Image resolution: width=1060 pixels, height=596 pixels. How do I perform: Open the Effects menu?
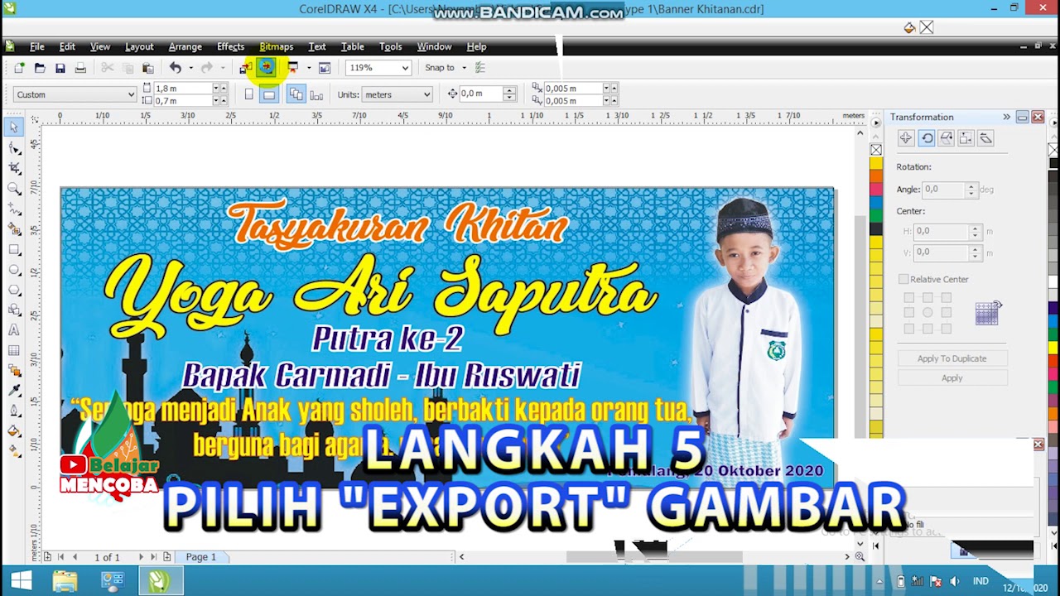pos(230,47)
